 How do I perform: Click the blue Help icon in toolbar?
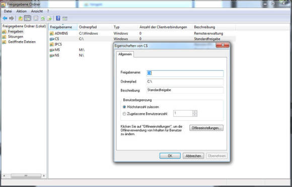click(x=58, y=18)
